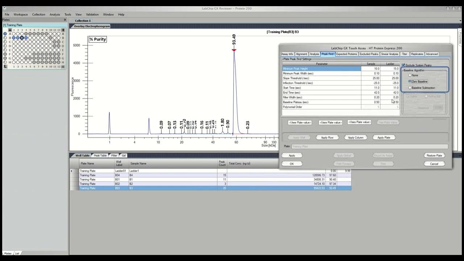464x261 pixels.
Task: Select the B04 row in Well Table
Action: click(211, 175)
